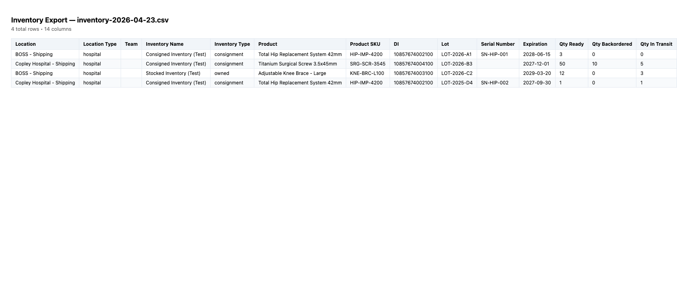
Task: Select serial number SN-HIP-002
Action: coord(495,83)
